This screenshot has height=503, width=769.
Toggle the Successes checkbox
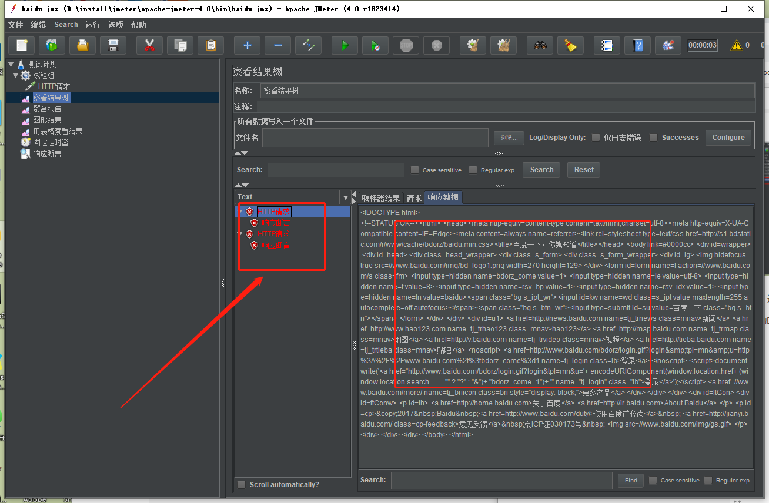(653, 138)
